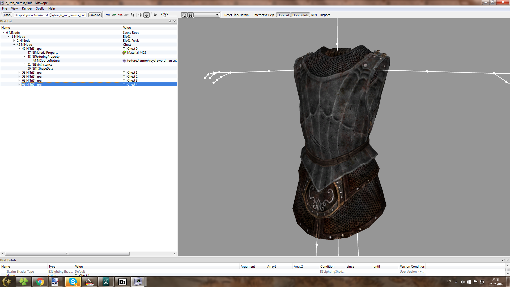Expand the 2 NiNode Bip01 Pelvis
The height and width of the screenshot is (287, 510).
click(x=14, y=41)
